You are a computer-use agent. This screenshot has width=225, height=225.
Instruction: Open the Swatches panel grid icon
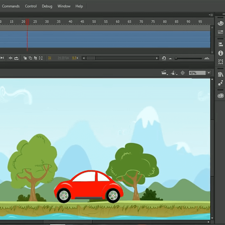220,32
